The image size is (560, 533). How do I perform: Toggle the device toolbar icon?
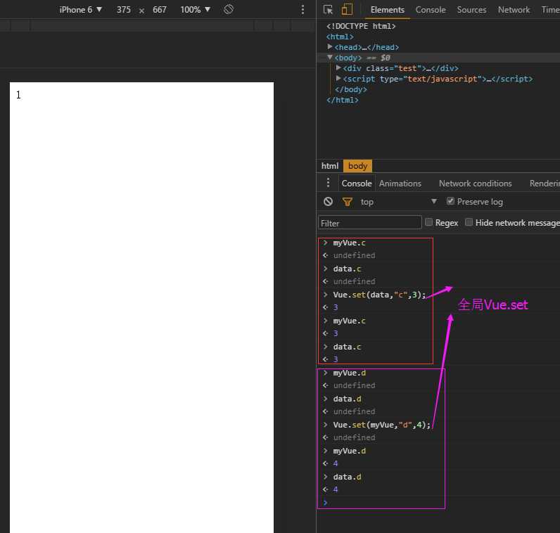click(x=346, y=10)
